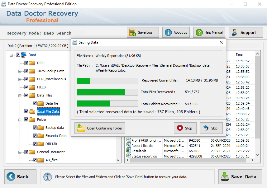This screenshot has height=188, width=267.
Task: Click the Save Data button text
Action: (x=244, y=177)
